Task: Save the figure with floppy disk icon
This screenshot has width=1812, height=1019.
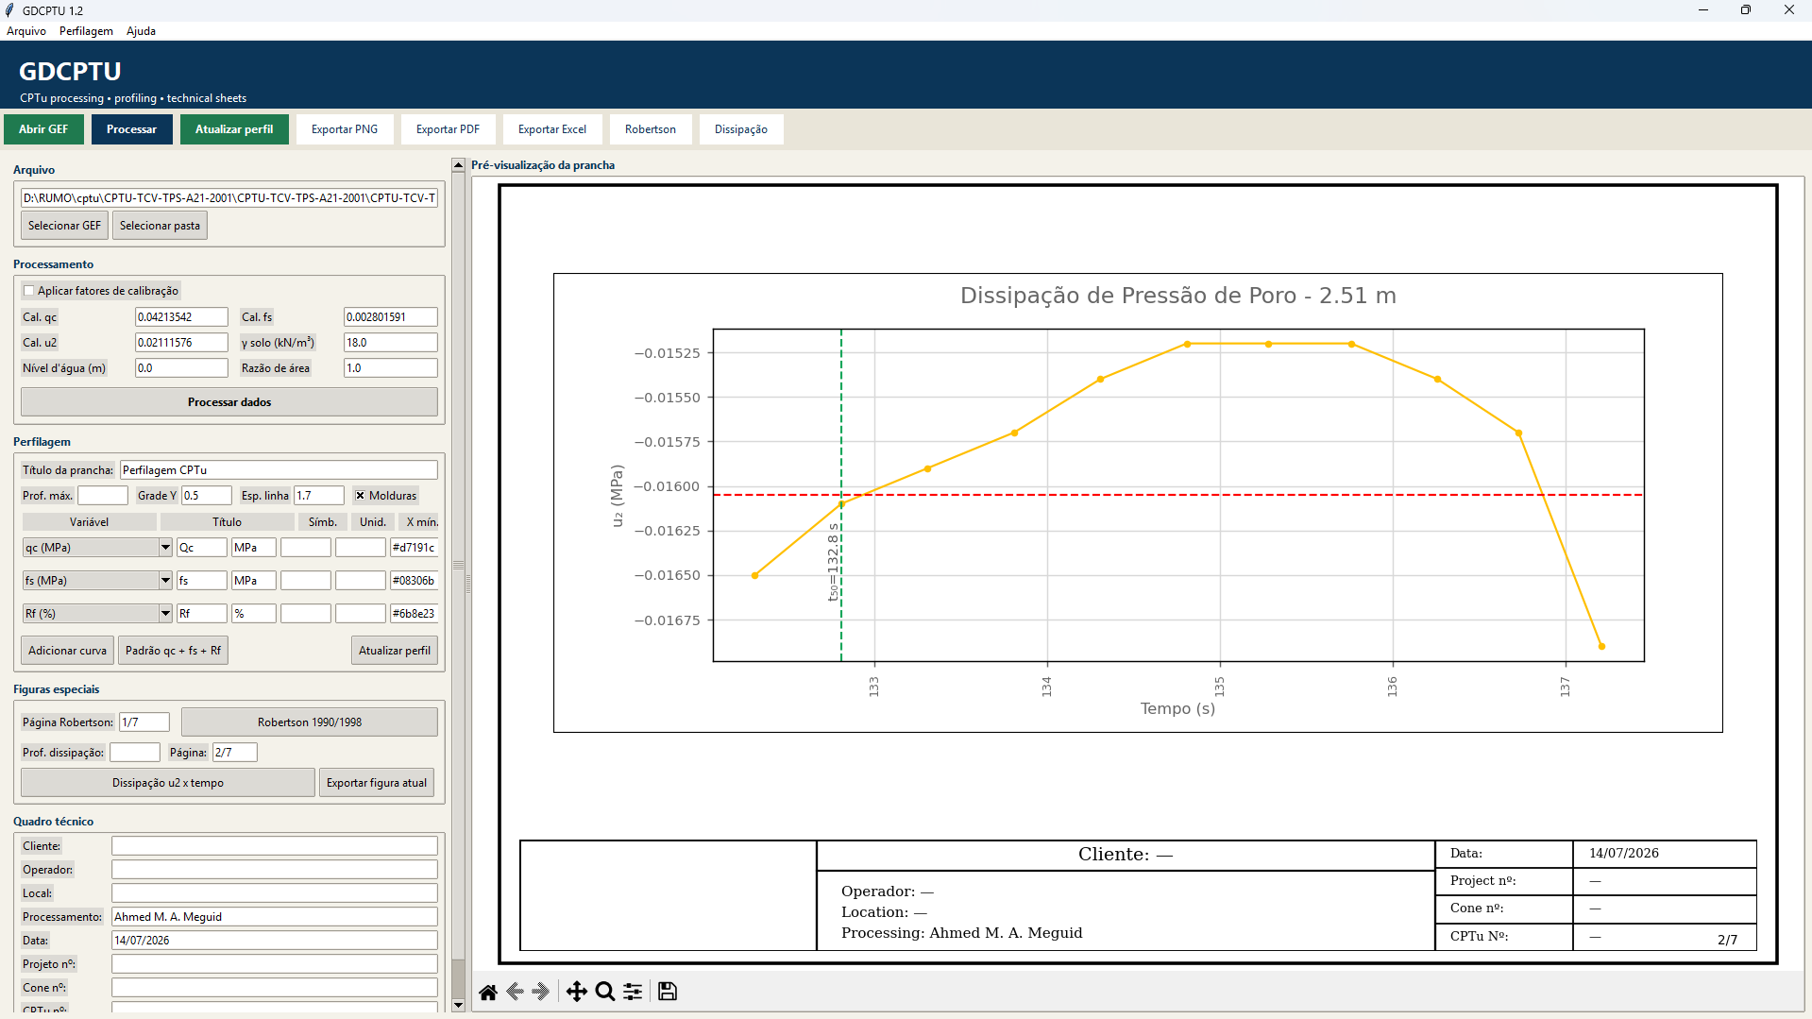Action: click(668, 992)
